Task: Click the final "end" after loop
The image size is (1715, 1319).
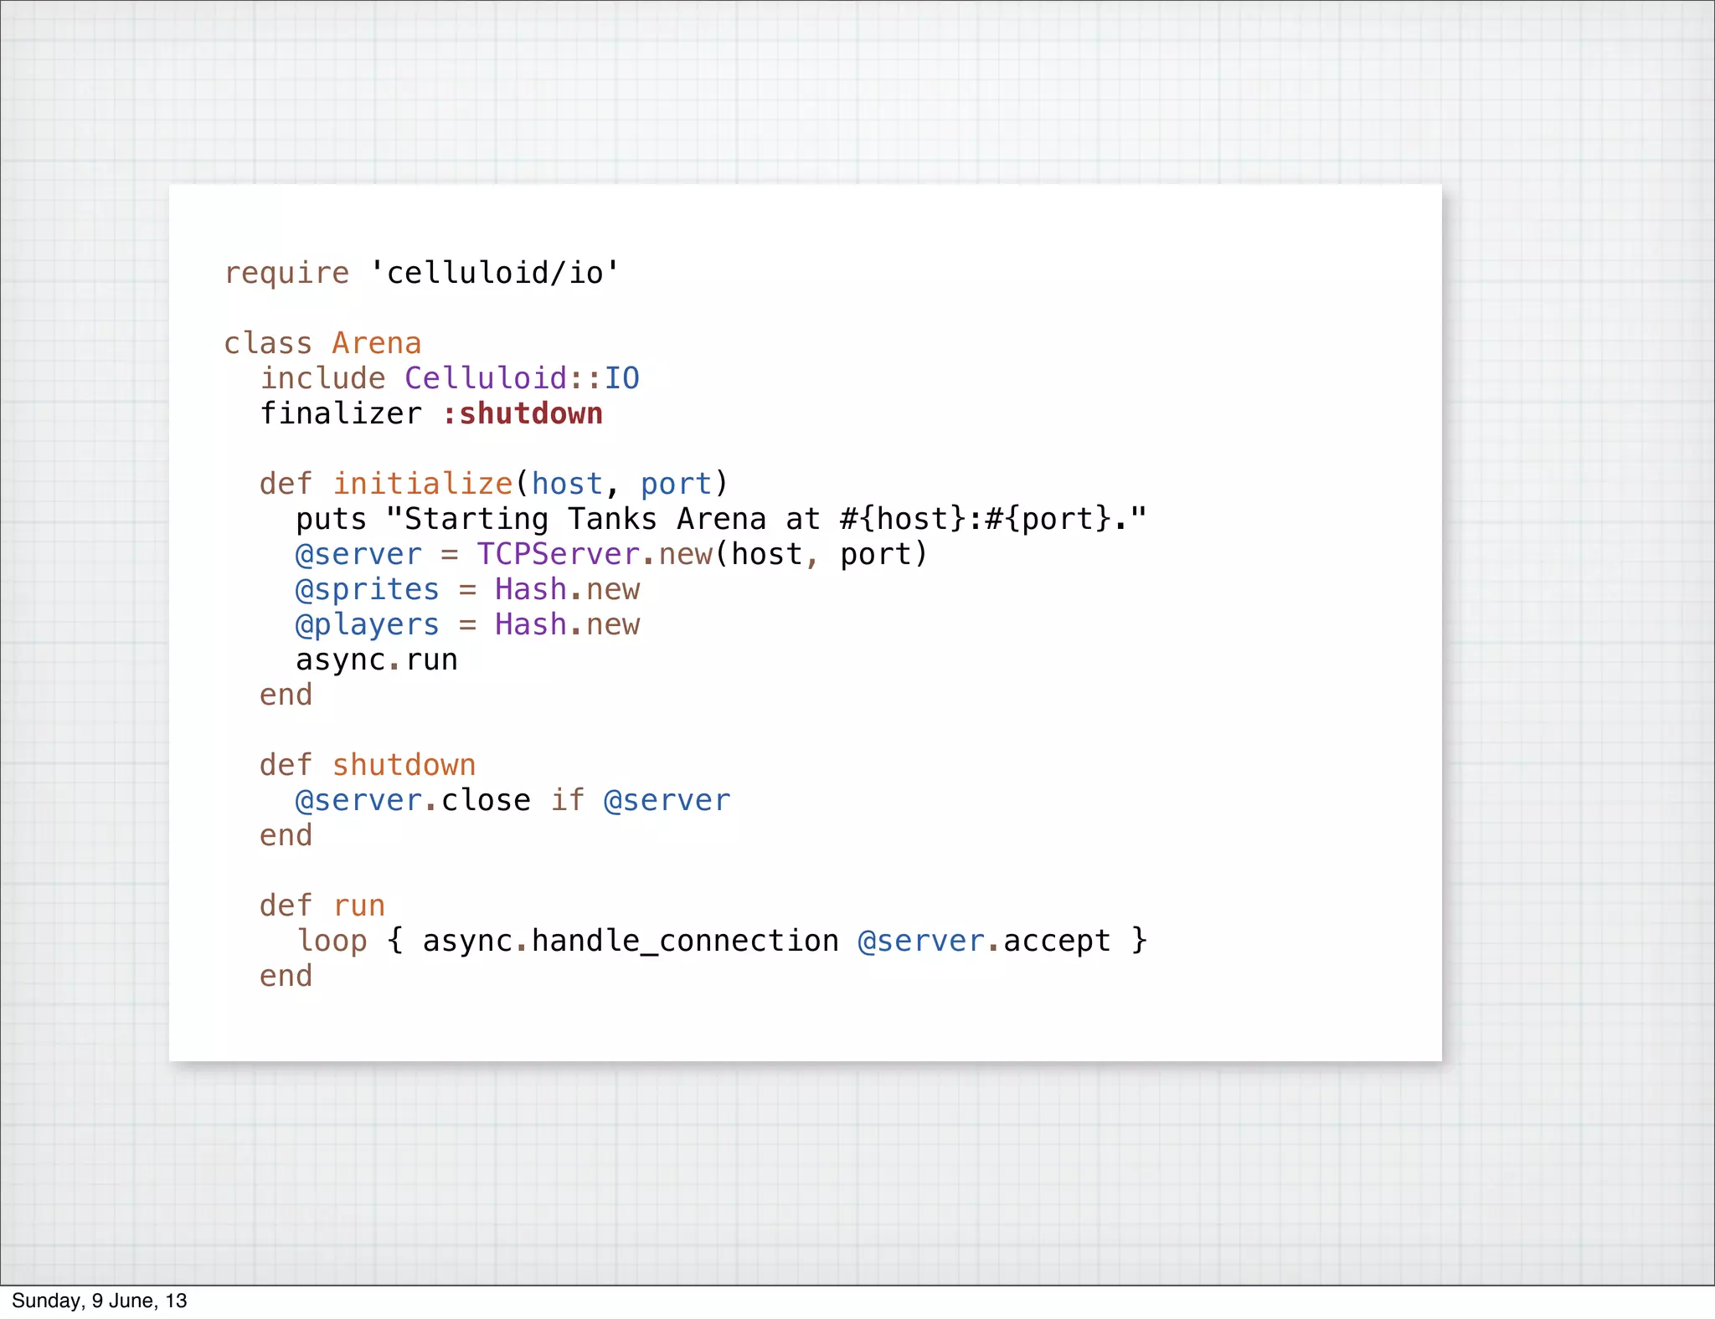Action: [x=286, y=976]
